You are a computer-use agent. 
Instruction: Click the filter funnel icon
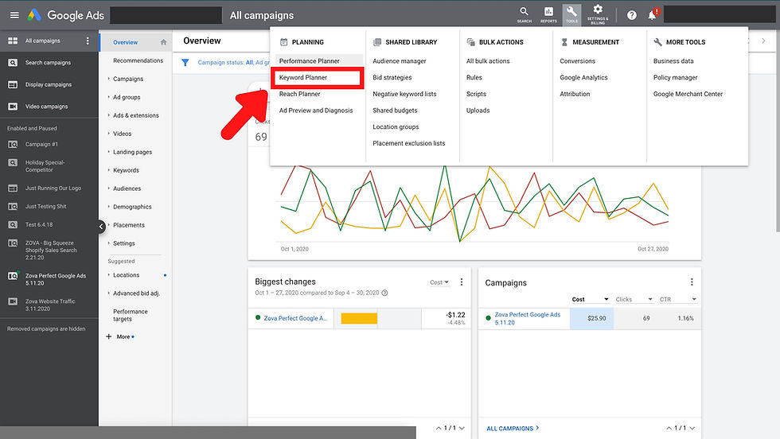coord(185,63)
